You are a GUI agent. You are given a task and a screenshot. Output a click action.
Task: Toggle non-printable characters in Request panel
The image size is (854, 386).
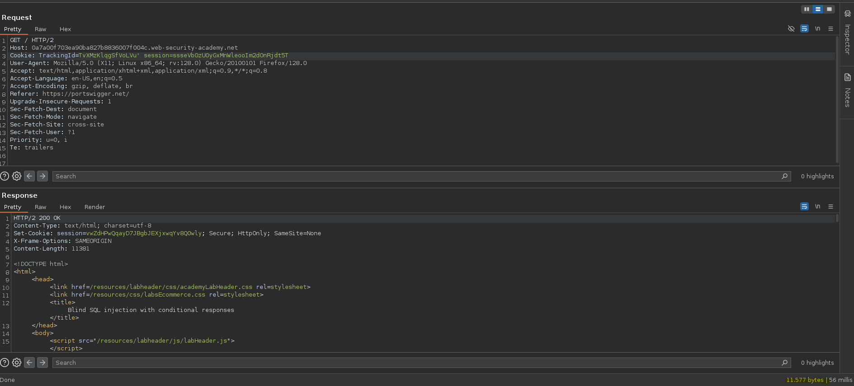point(817,28)
